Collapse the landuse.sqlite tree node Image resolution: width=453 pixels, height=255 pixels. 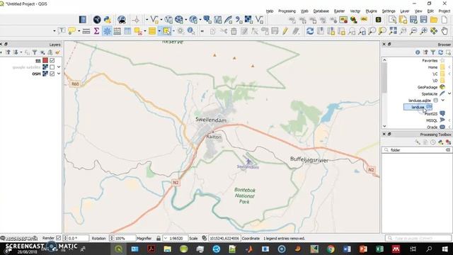coord(442,101)
